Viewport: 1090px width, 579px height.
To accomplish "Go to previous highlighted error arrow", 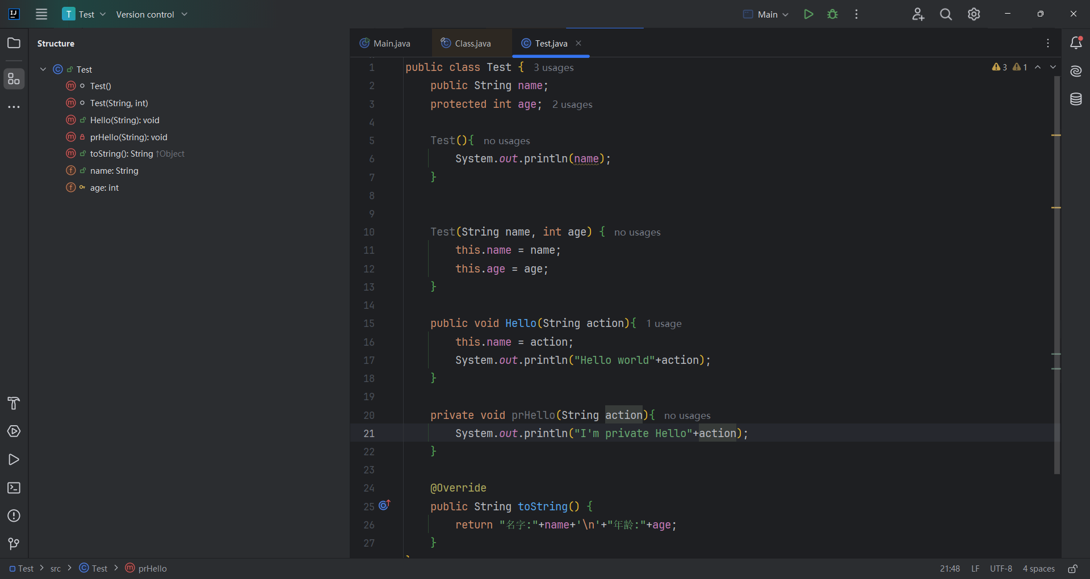I will [1038, 67].
